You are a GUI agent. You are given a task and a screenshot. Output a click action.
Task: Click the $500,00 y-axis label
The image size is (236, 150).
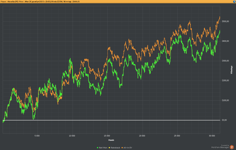(225, 22)
